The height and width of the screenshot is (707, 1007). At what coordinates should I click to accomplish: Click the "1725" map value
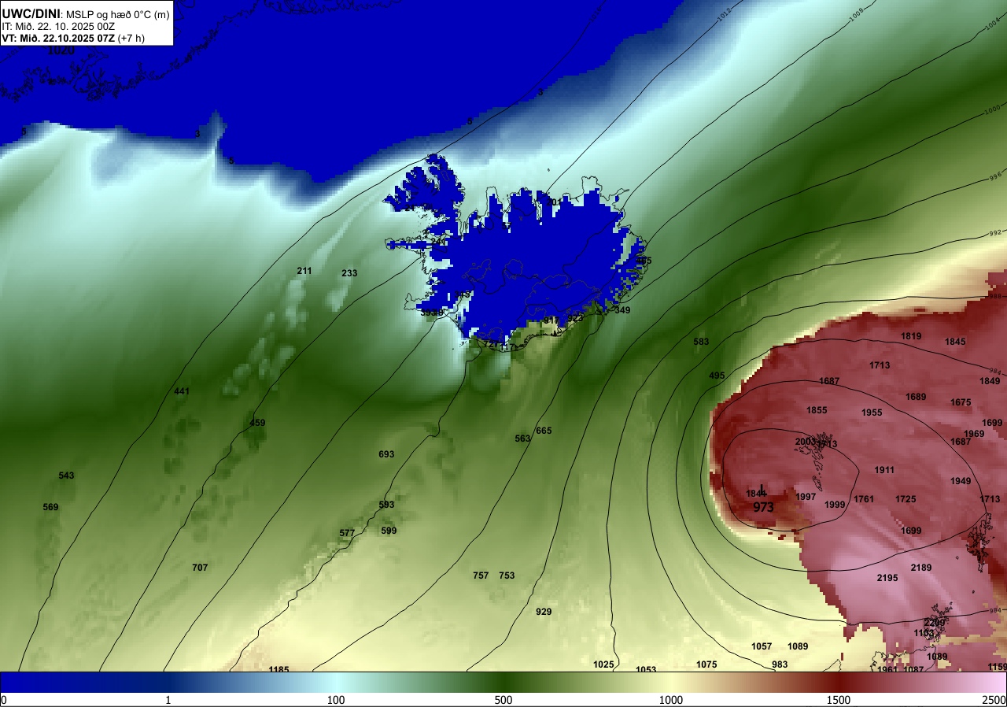pos(906,499)
